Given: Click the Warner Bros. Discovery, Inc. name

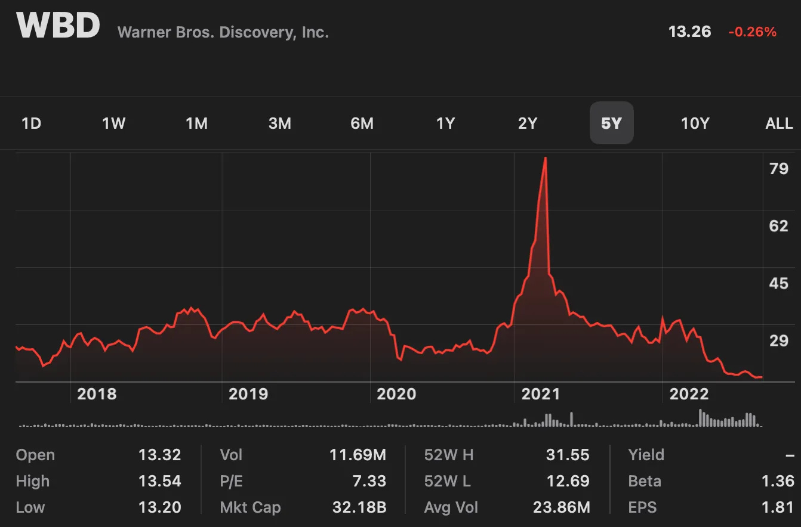Looking at the screenshot, I should (x=223, y=32).
